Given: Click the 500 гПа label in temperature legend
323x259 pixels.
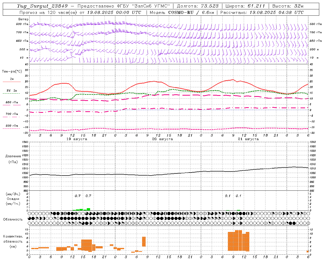Looking at the screenshot, I should click(x=12, y=126).
